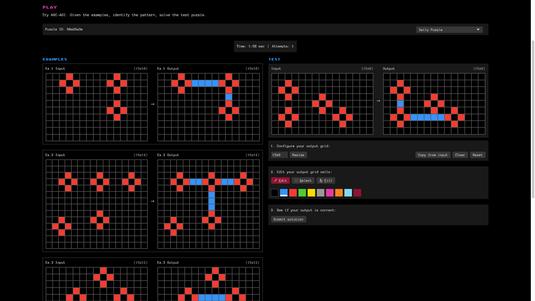The image size is (535, 301).
Task: Pick the orange color swatch
Action: pyautogui.click(x=339, y=193)
